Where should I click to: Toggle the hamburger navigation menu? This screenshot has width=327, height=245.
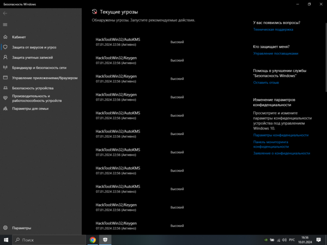click(5, 24)
